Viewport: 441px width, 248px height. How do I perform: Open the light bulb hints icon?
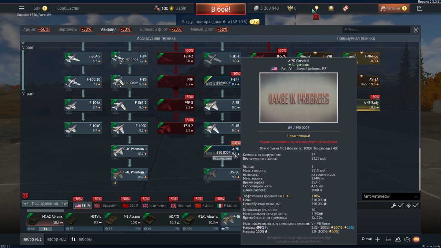click(316, 8)
